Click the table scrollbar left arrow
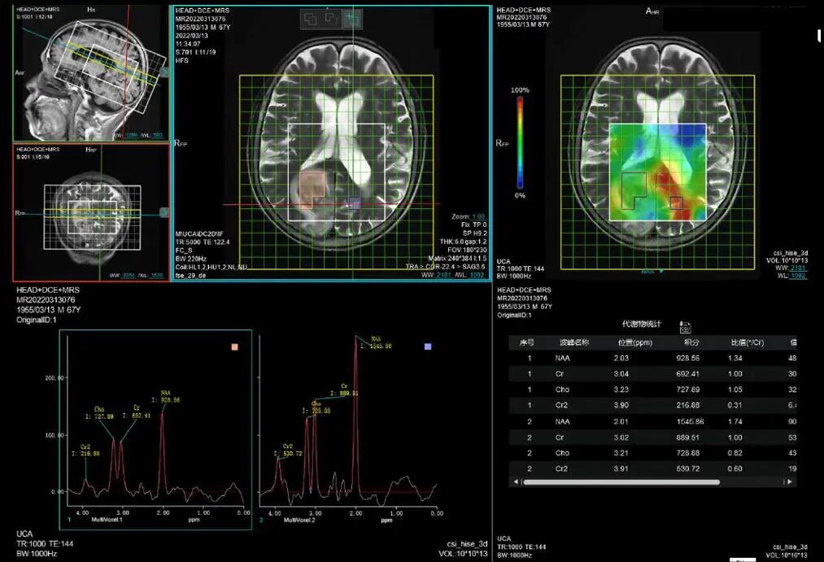 pos(516,481)
